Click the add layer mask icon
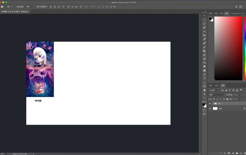This screenshot has width=246, height=155. click(x=229, y=153)
